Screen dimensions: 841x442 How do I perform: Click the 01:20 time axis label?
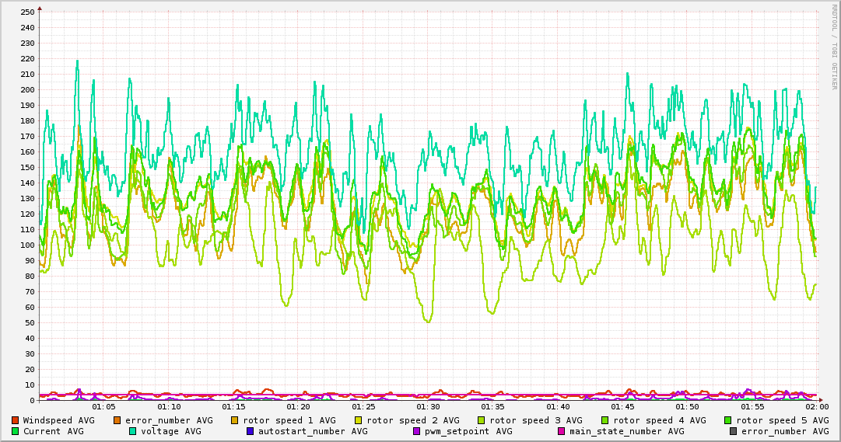[x=298, y=407]
